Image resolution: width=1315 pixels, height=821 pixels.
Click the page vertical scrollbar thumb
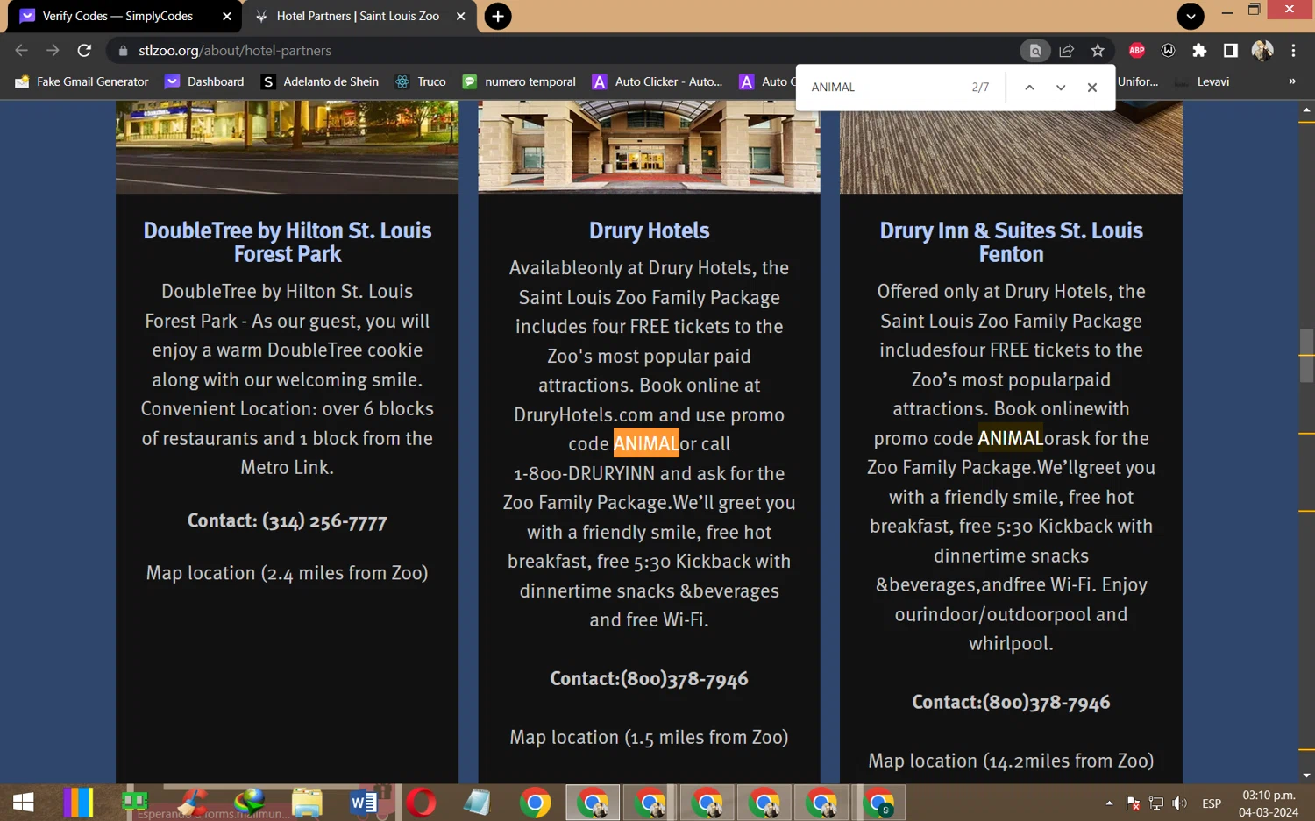point(1306,356)
